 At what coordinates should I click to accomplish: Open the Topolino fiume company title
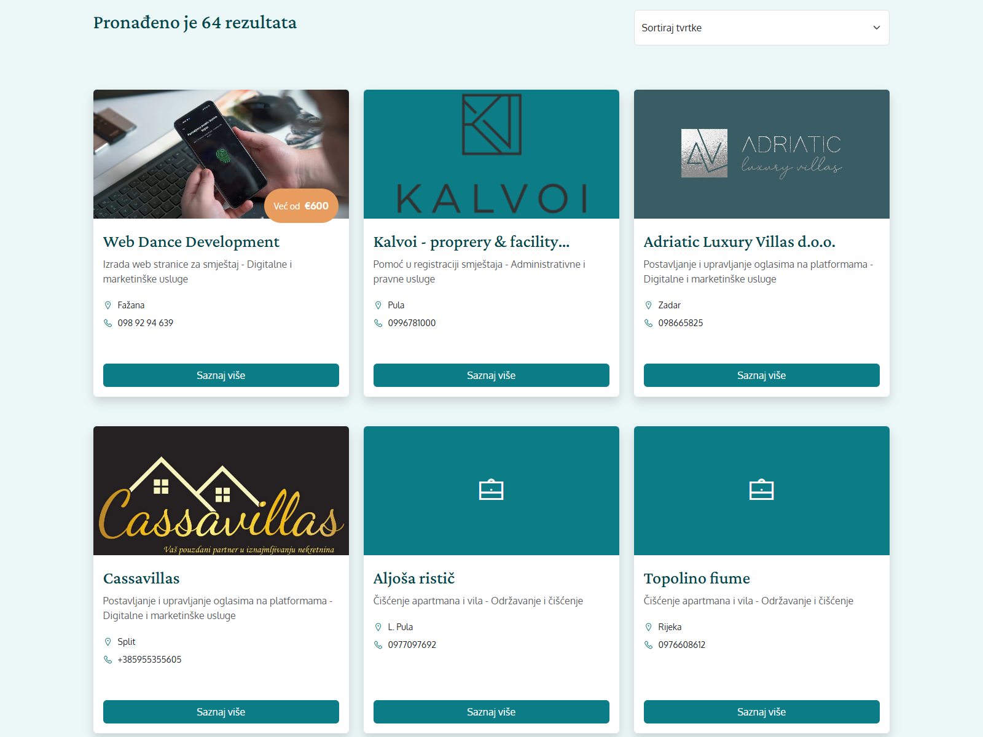(x=697, y=578)
